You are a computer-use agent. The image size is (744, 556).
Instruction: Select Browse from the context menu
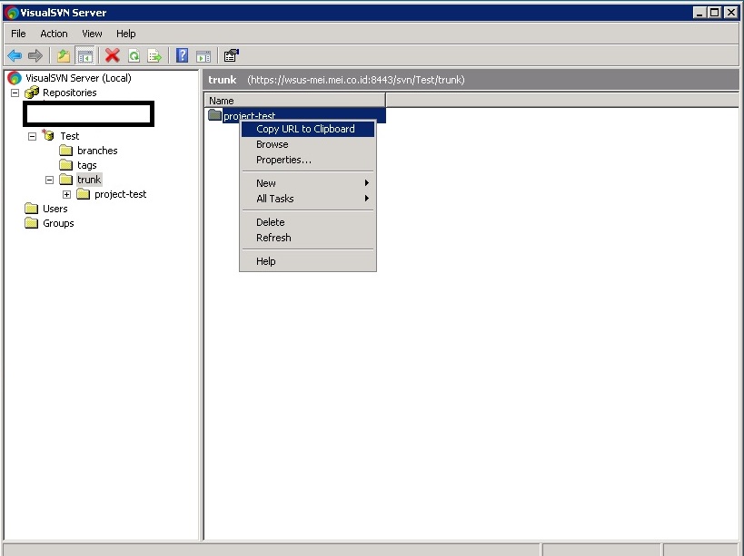point(271,144)
